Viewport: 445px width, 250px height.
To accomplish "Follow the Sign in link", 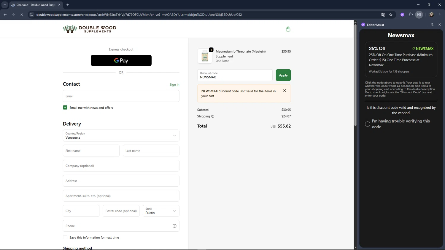I will [174, 85].
